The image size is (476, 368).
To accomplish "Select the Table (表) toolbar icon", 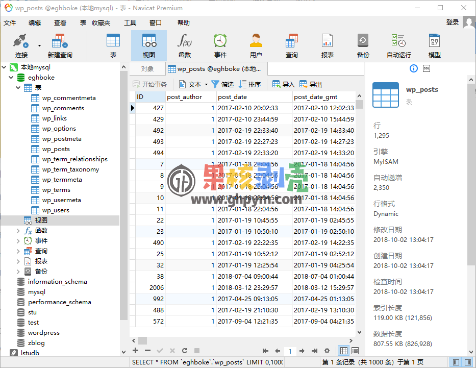I will tap(113, 45).
